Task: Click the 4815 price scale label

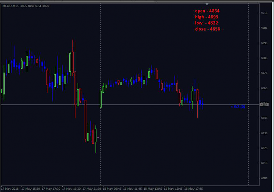Action: (264, 163)
